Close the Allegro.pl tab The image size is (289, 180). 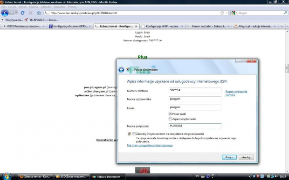[x=275, y=27]
